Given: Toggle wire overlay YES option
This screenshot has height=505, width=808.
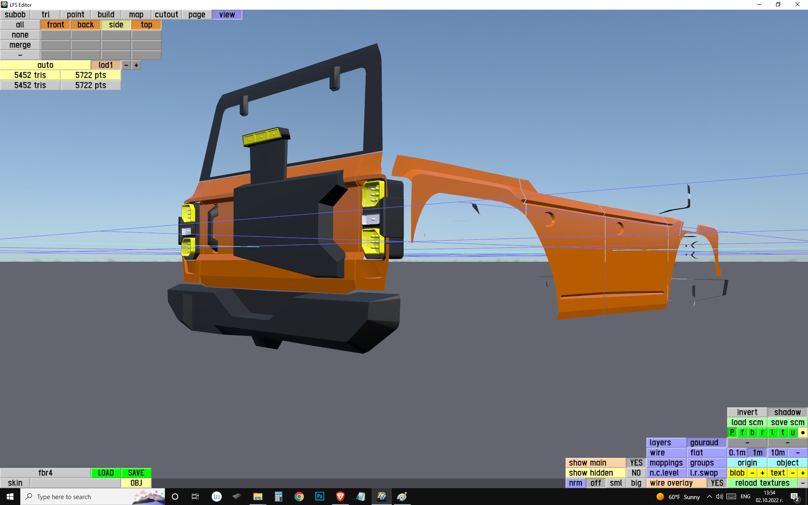Looking at the screenshot, I should pyautogui.click(x=717, y=483).
